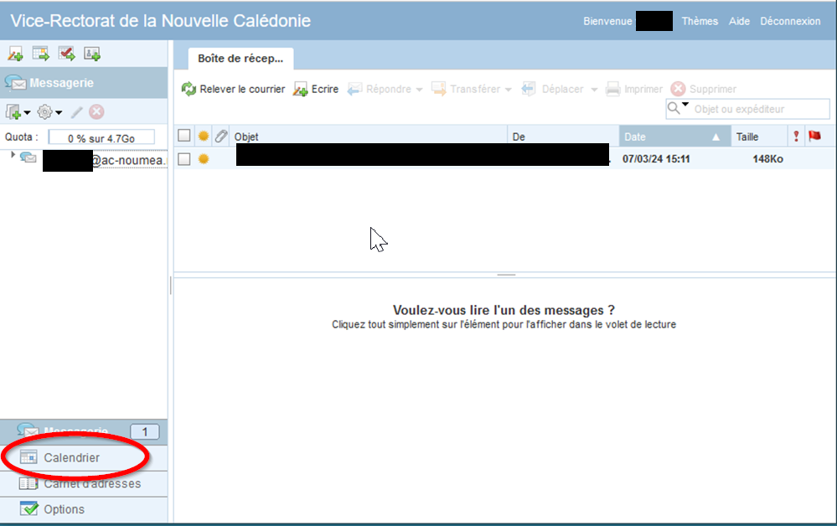The height and width of the screenshot is (526, 837).
Task: Sort by the red flag column icon
Action: pyautogui.click(x=814, y=137)
